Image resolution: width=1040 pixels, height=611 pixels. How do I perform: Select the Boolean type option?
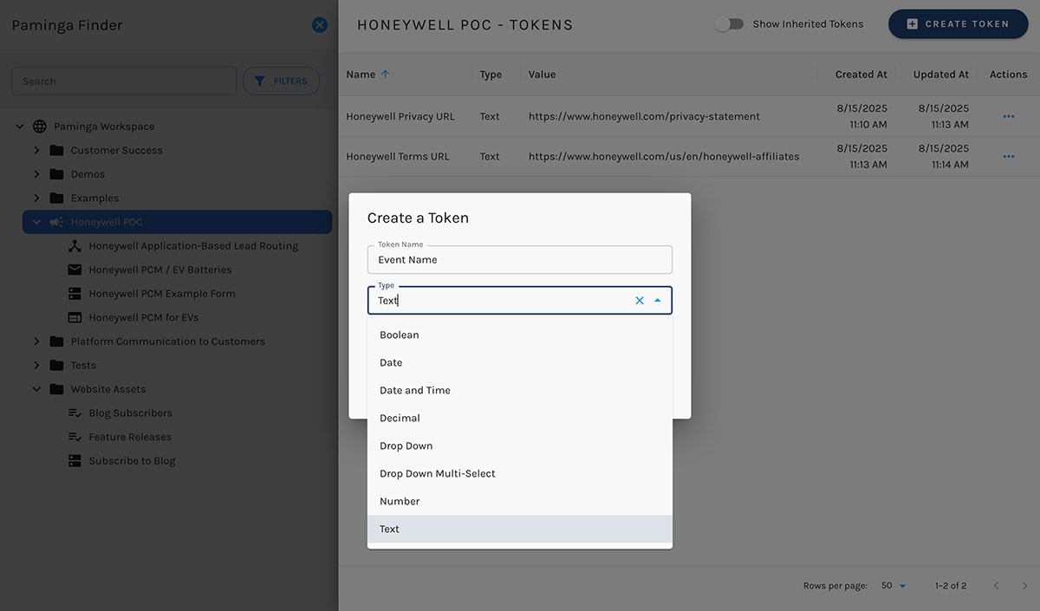coord(520,335)
